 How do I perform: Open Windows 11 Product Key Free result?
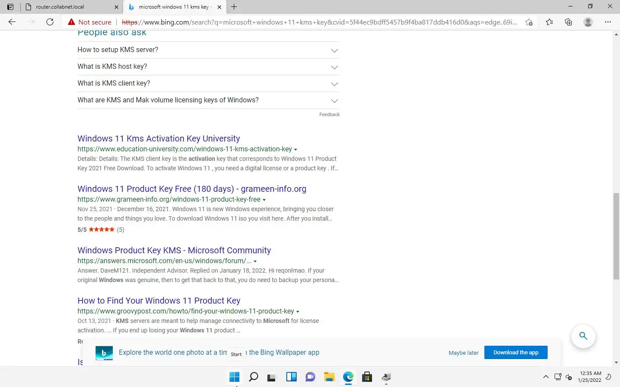[x=192, y=189]
